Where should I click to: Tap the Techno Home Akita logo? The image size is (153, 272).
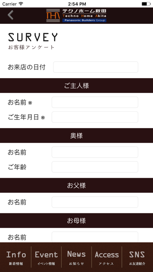[76, 16]
